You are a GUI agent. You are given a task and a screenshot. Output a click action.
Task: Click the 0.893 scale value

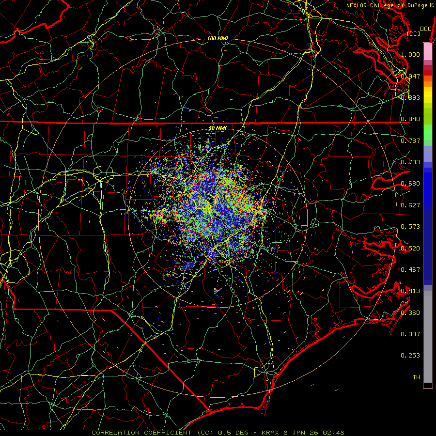[410, 97]
